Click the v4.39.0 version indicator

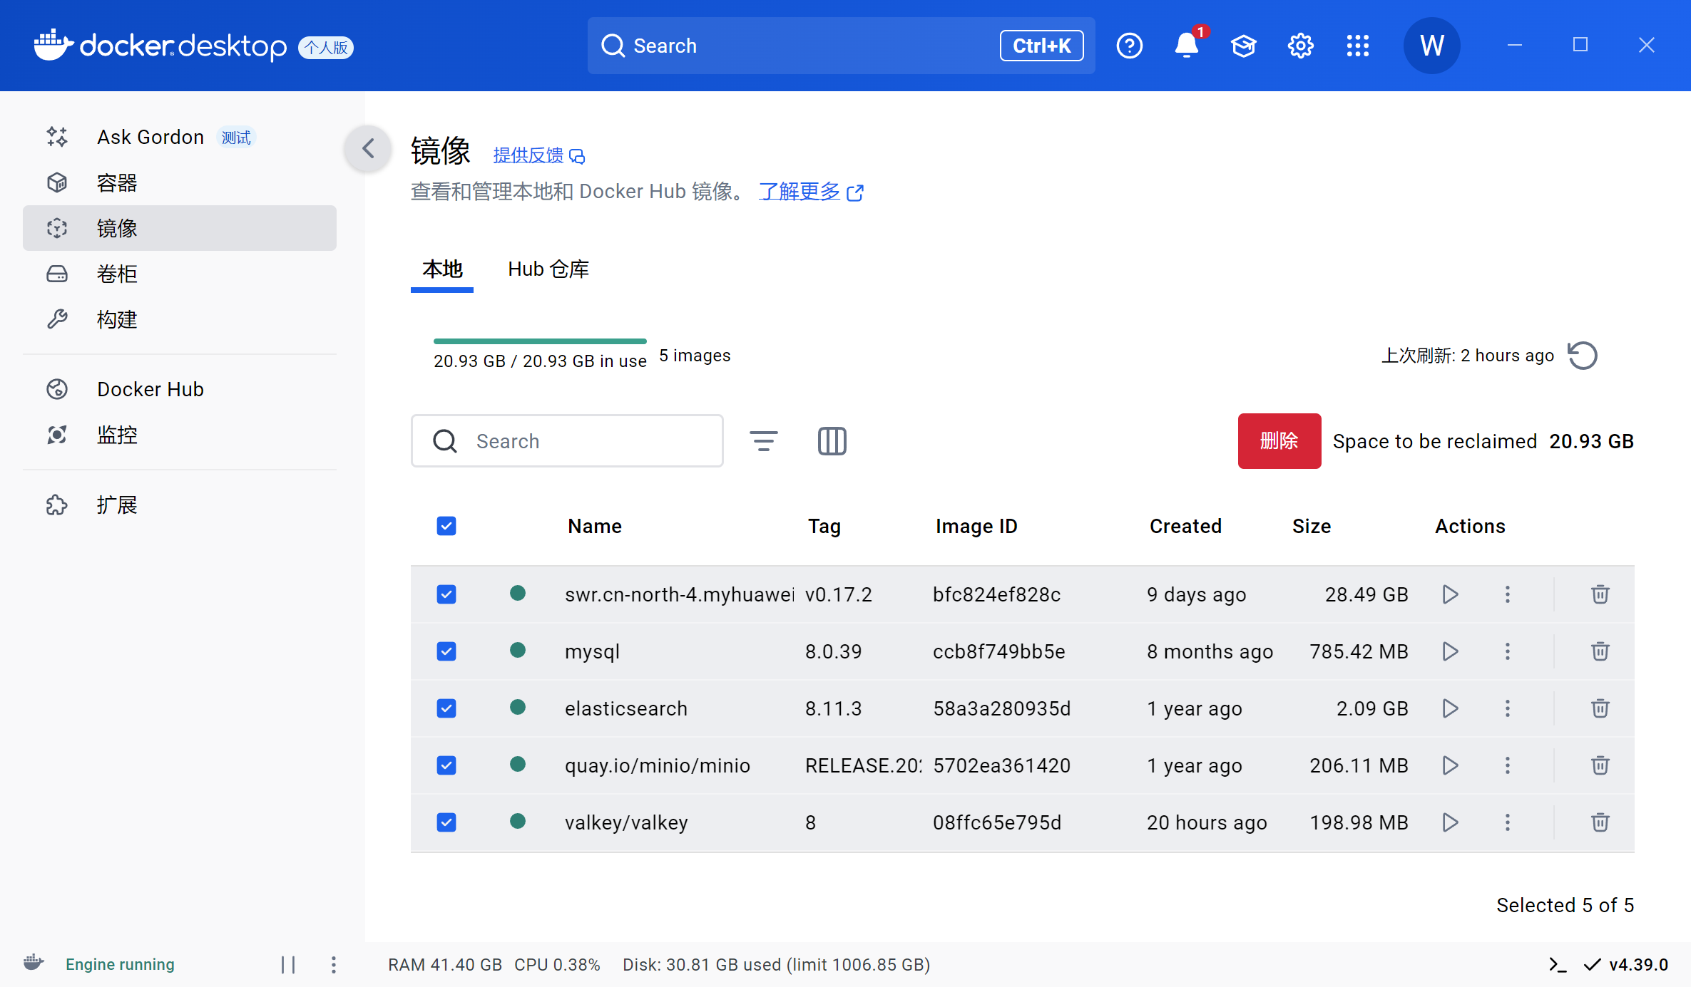[x=1626, y=965]
